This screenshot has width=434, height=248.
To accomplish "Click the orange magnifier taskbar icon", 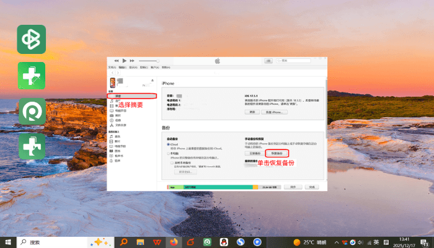I will pos(124,242).
